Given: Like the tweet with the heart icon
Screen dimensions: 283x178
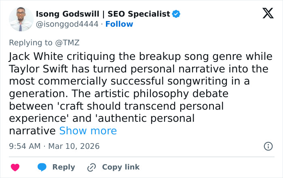Looking at the screenshot, I should tap(15, 167).
